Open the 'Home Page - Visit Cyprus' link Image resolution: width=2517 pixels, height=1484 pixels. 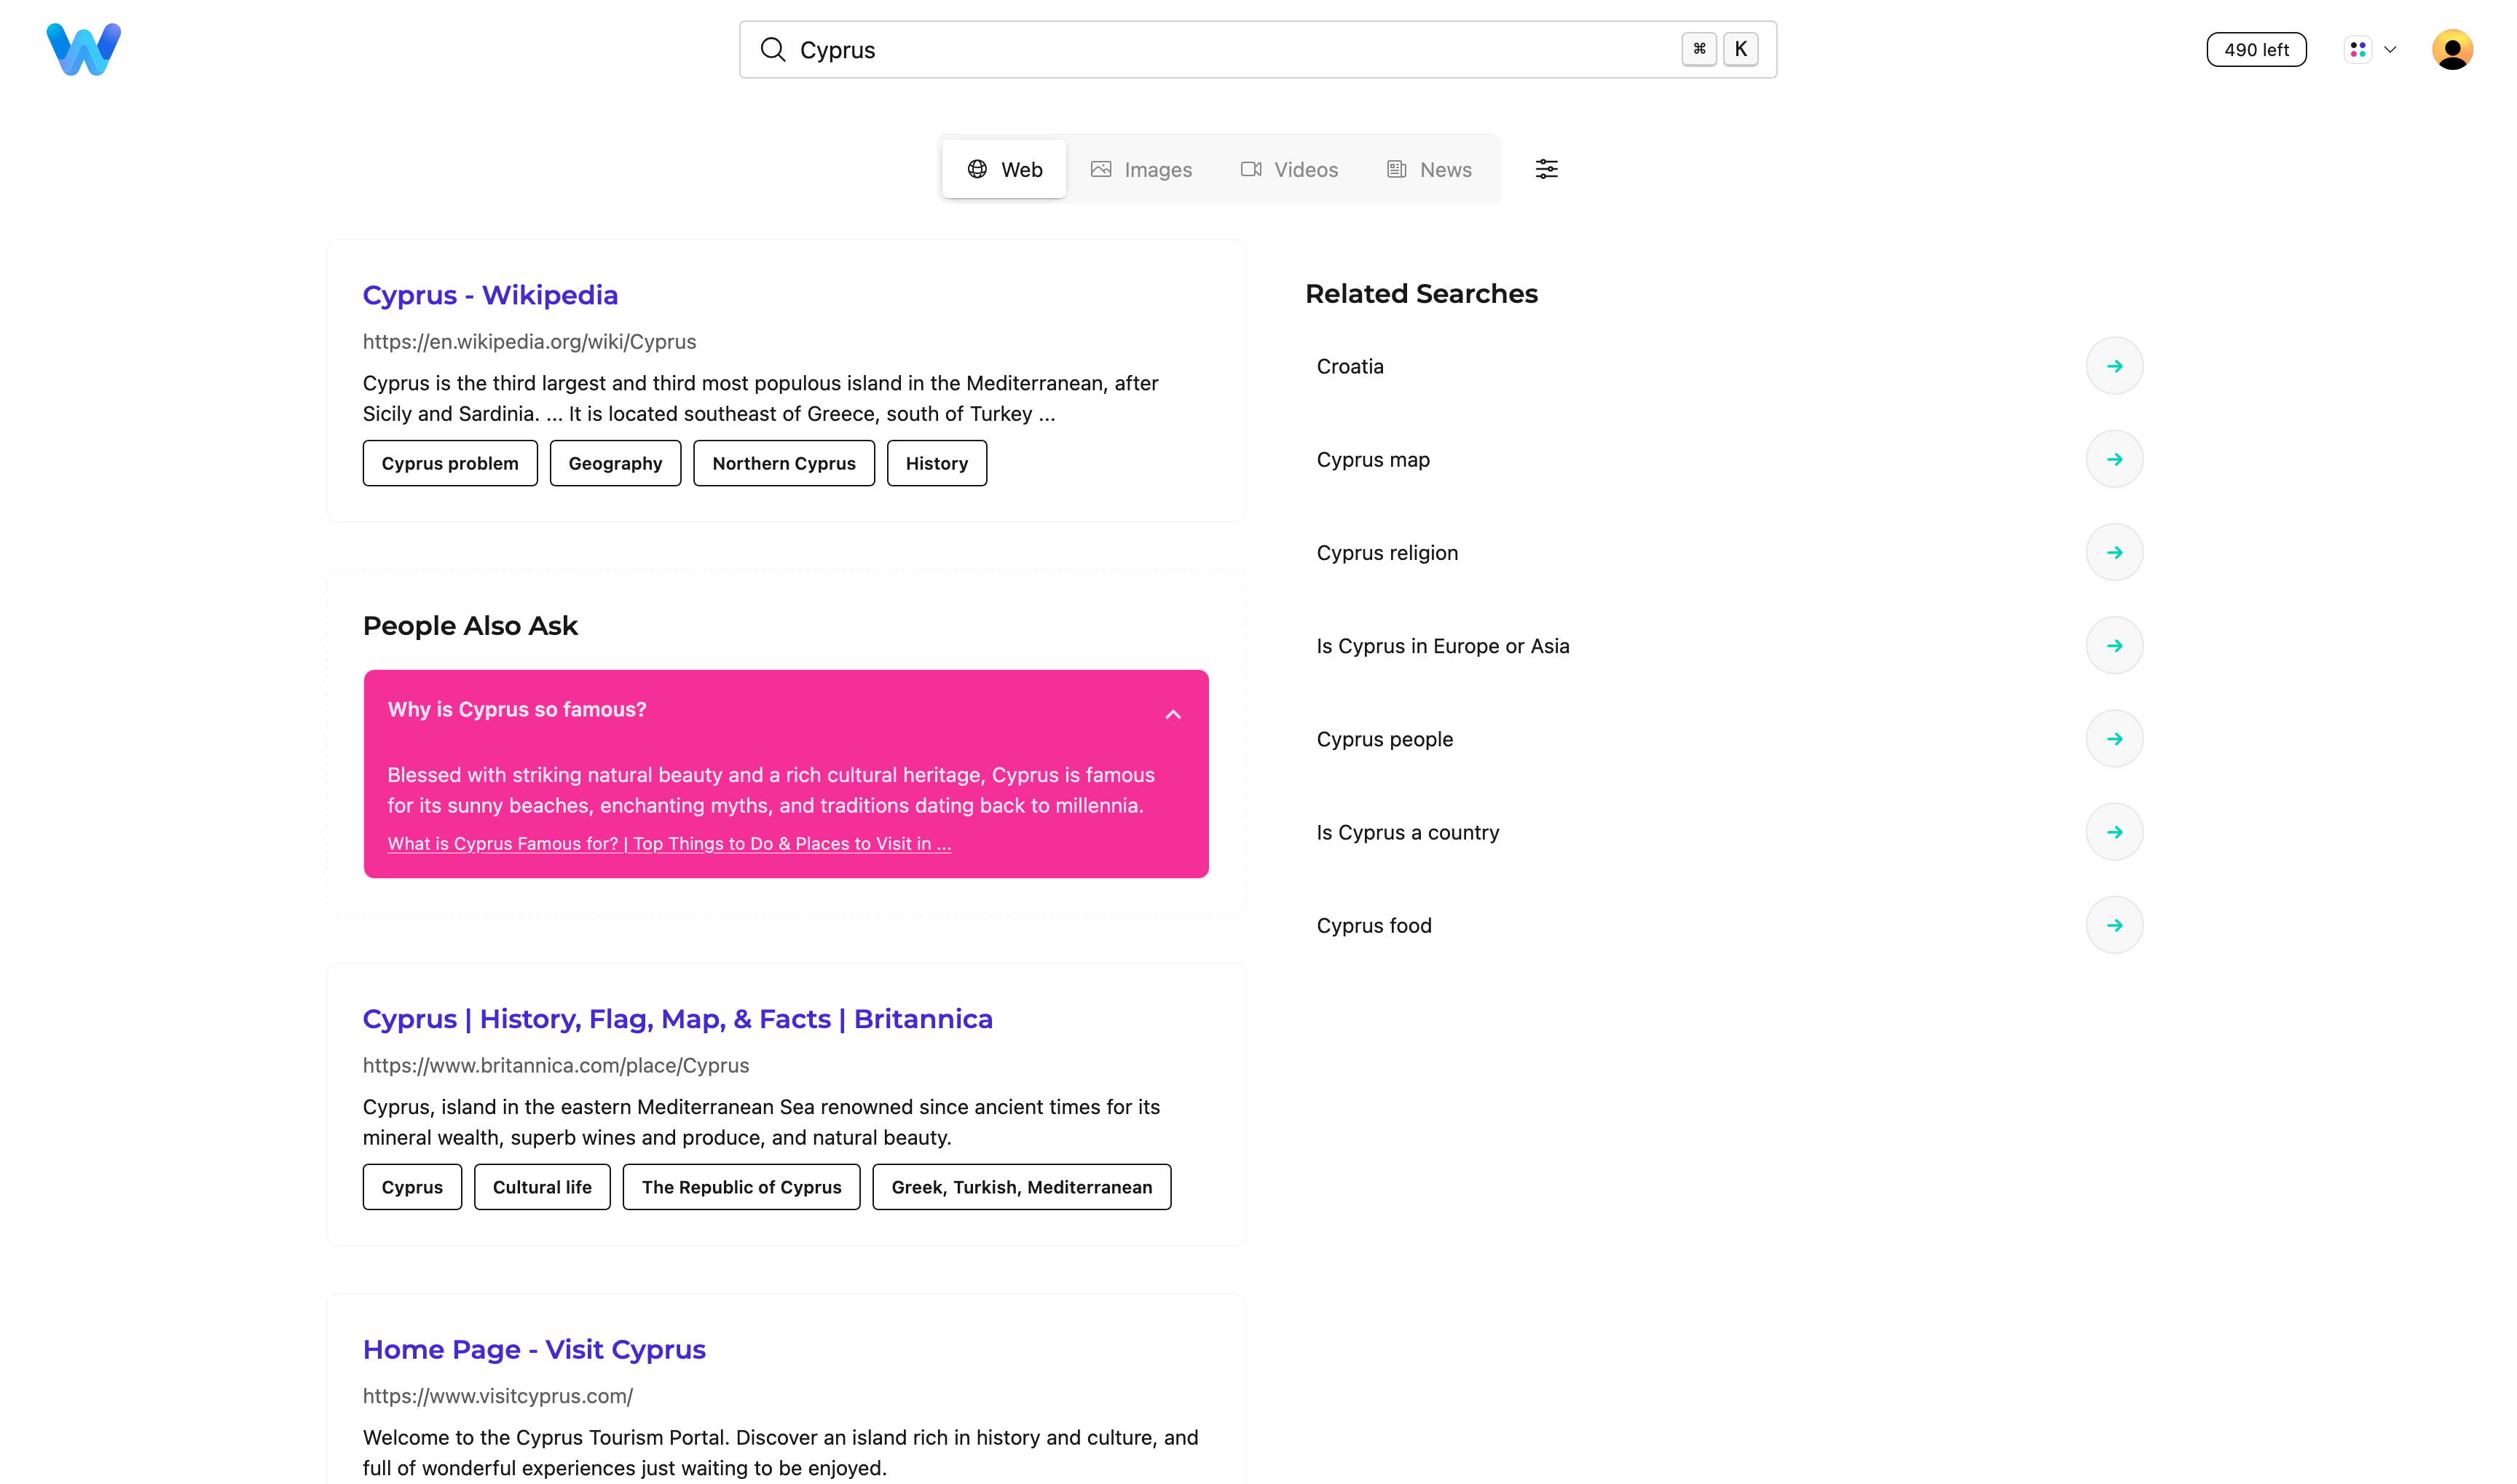534,1349
